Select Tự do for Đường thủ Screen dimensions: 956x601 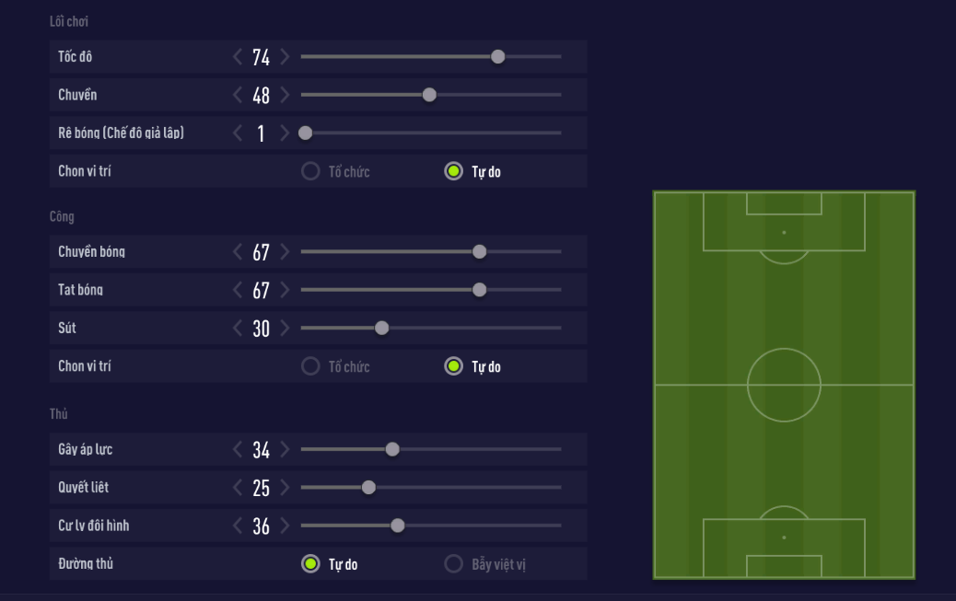pyautogui.click(x=310, y=563)
